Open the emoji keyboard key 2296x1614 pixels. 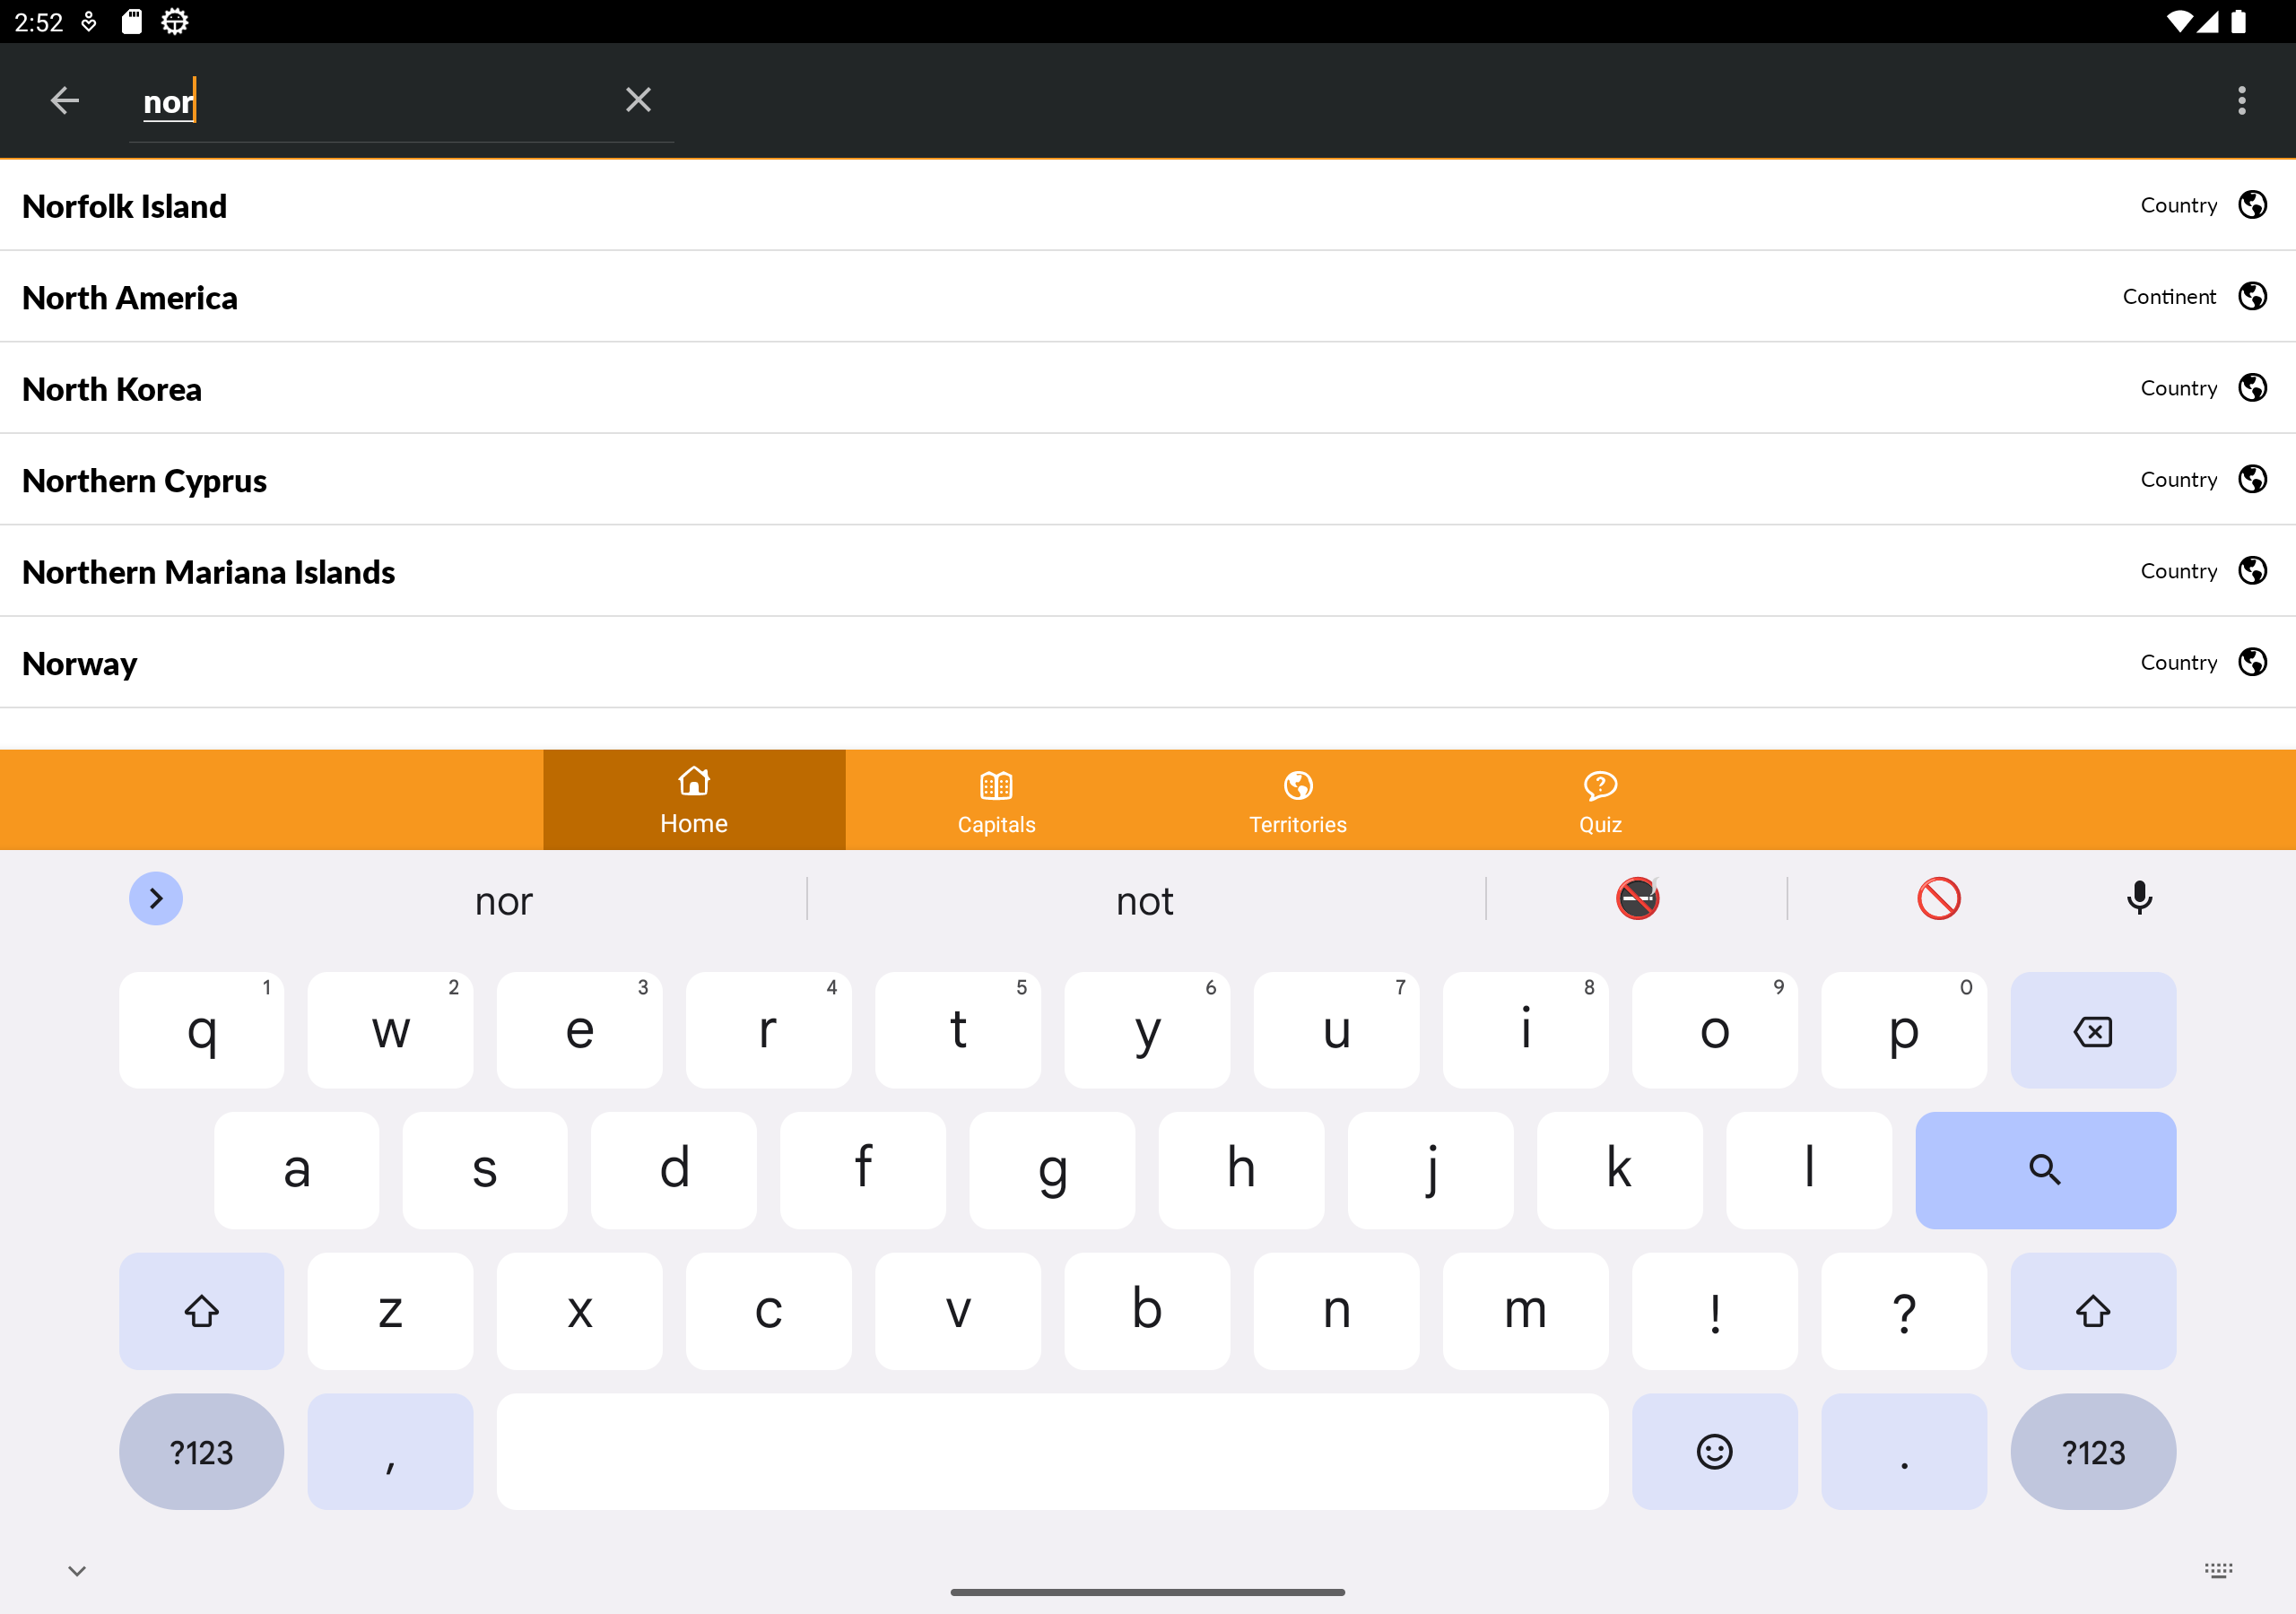(1714, 1451)
